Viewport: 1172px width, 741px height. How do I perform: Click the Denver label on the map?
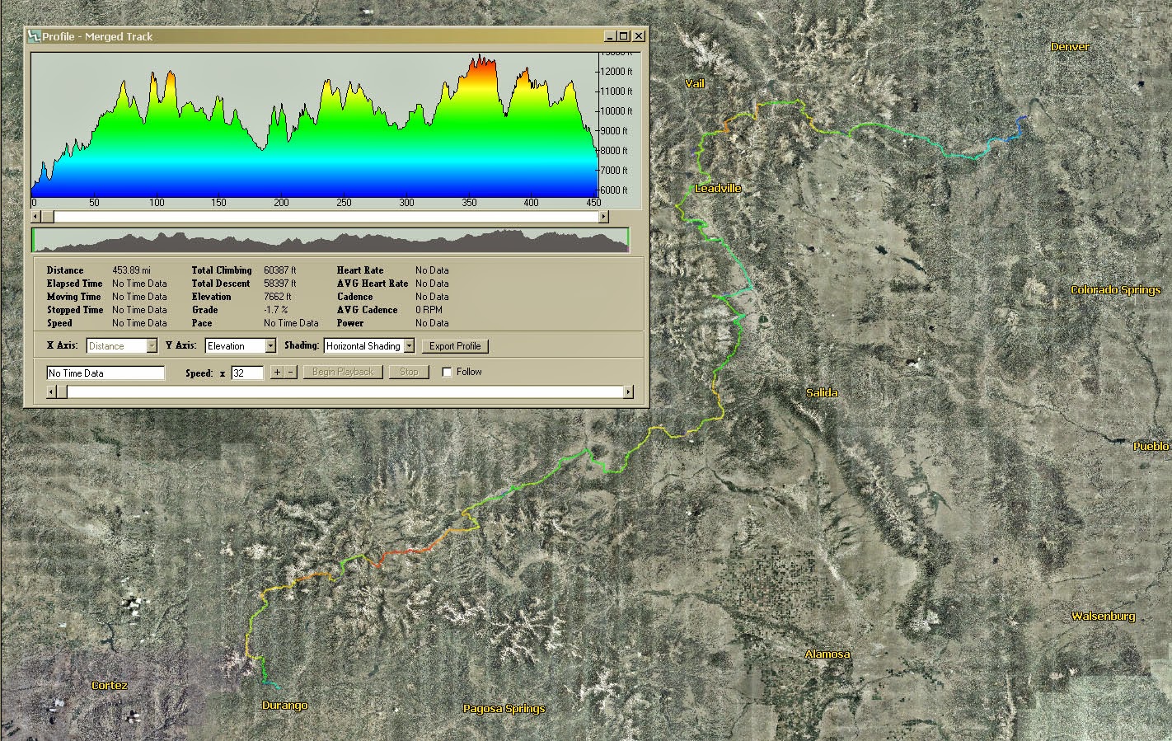(1070, 47)
